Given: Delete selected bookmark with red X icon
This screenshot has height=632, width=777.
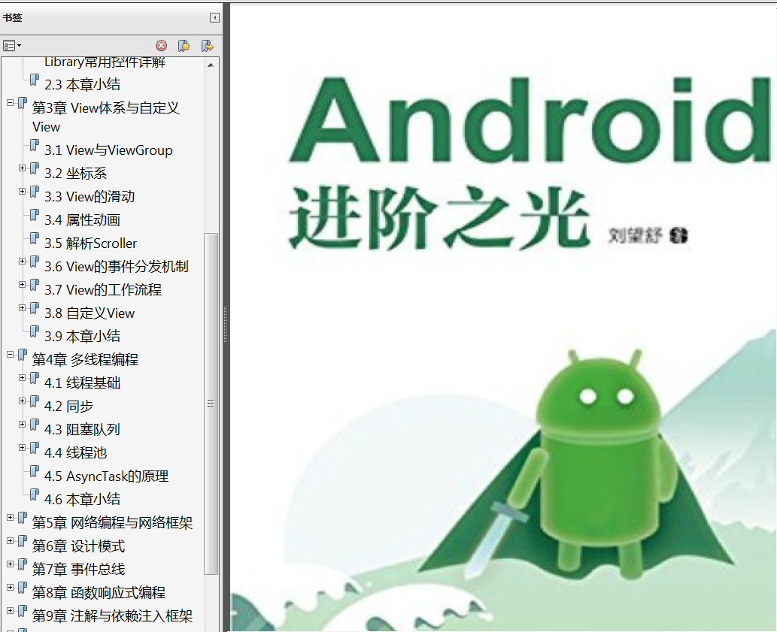Looking at the screenshot, I should pyautogui.click(x=162, y=46).
